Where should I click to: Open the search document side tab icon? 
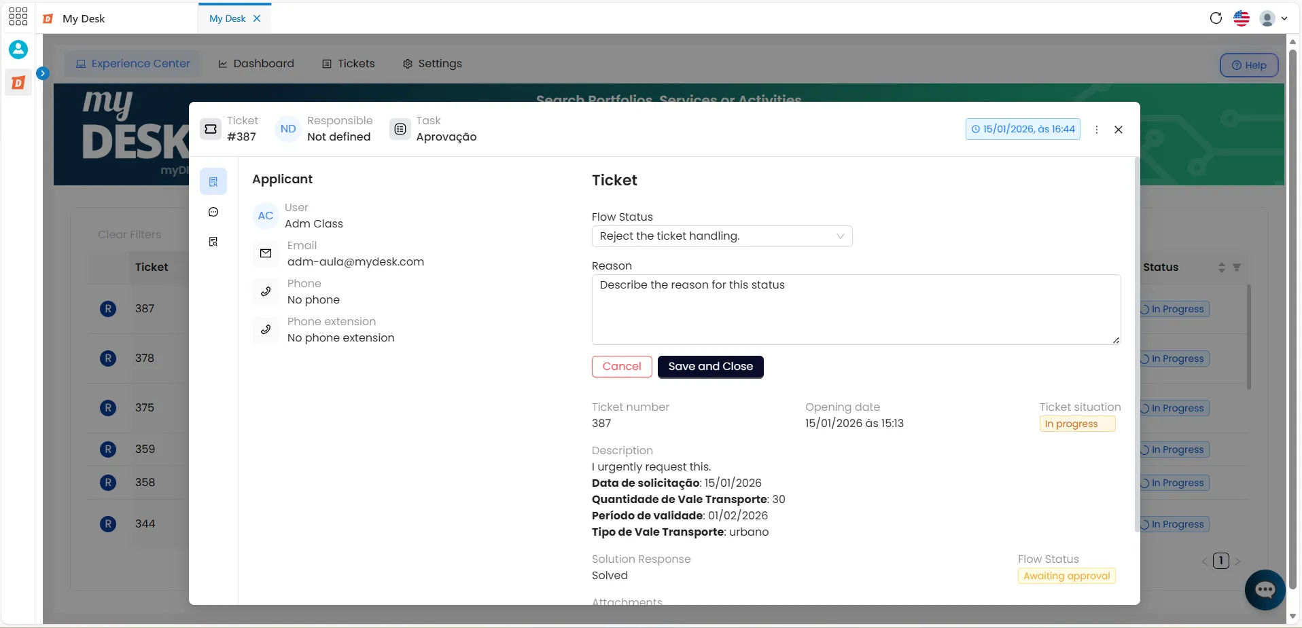[x=213, y=242]
